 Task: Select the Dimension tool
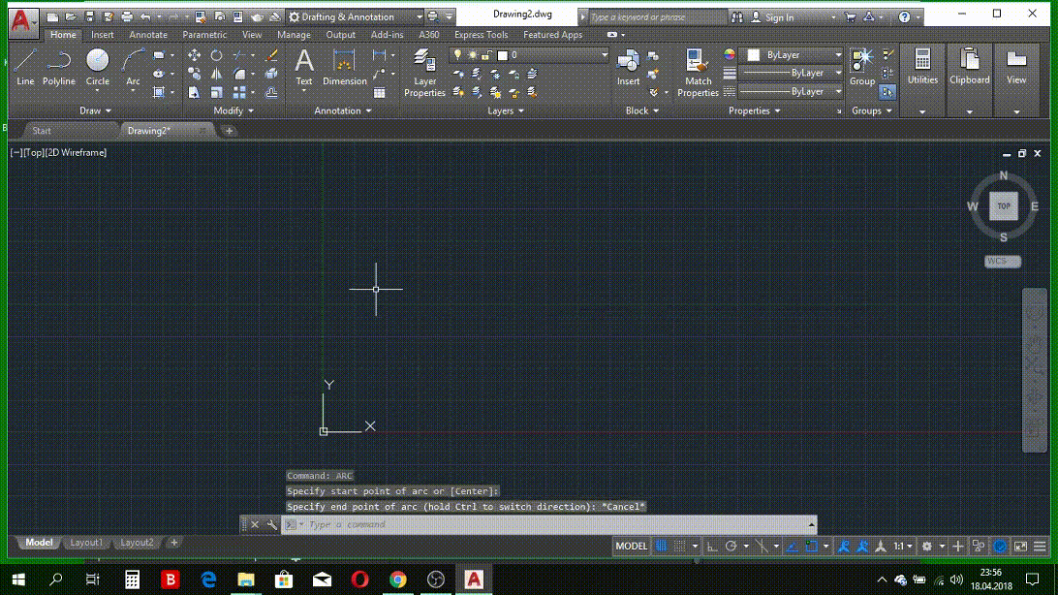[x=344, y=67]
